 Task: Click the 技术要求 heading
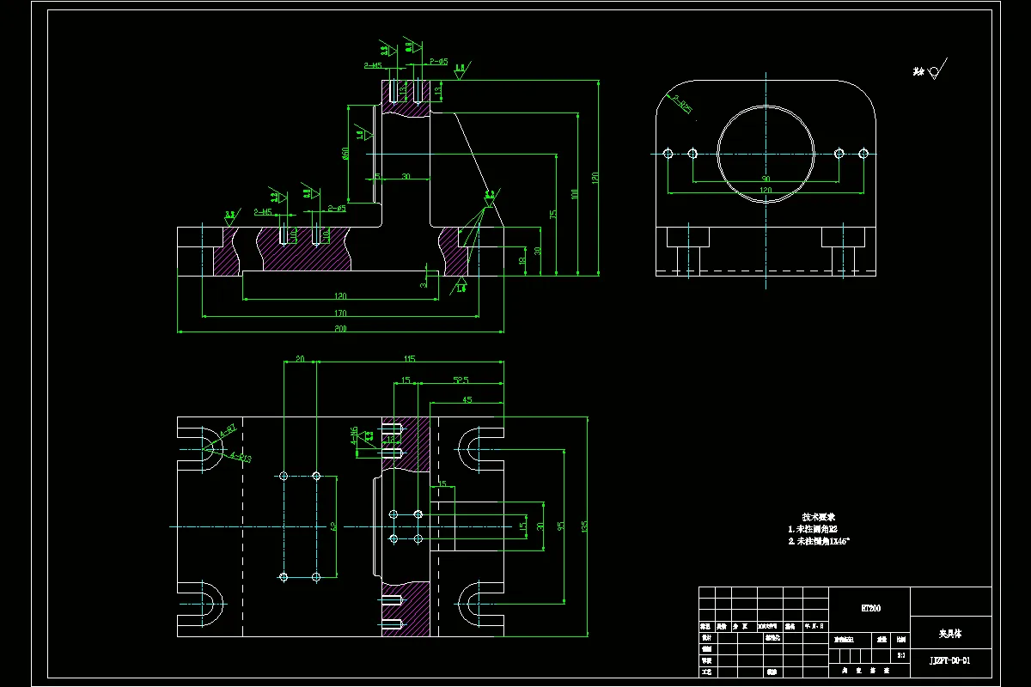coord(819,518)
